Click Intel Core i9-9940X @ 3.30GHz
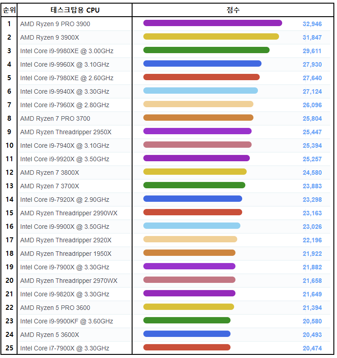The height and width of the screenshot is (358, 337). (x=65, y=91)
